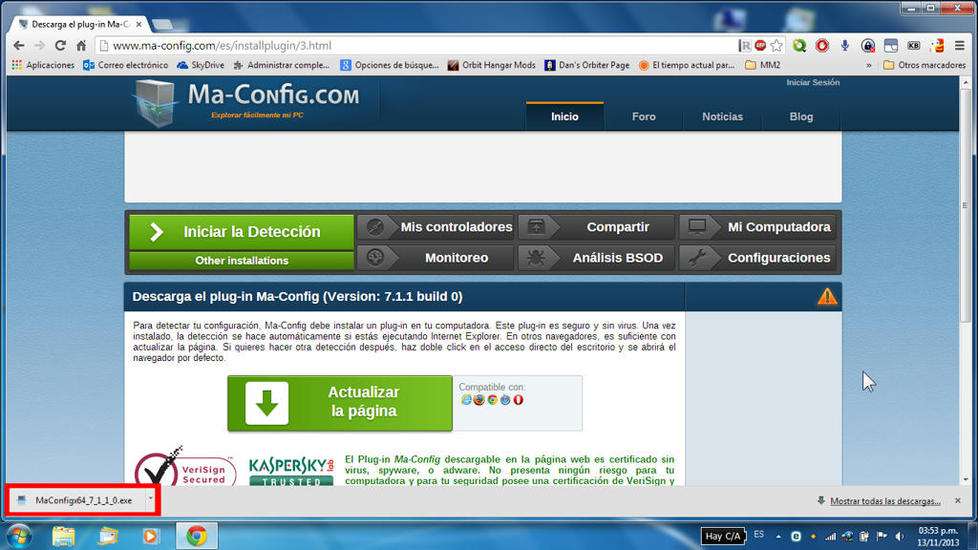Image resolution: width=978 pixels, height=550 pixels.
Task: Open a new browser tab
Action: pyautogui.click(x=162, y=24)
